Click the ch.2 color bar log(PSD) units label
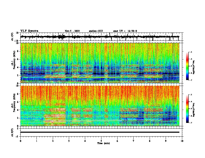Viewport: 205px width, 158px height. [x=194, y=110]
